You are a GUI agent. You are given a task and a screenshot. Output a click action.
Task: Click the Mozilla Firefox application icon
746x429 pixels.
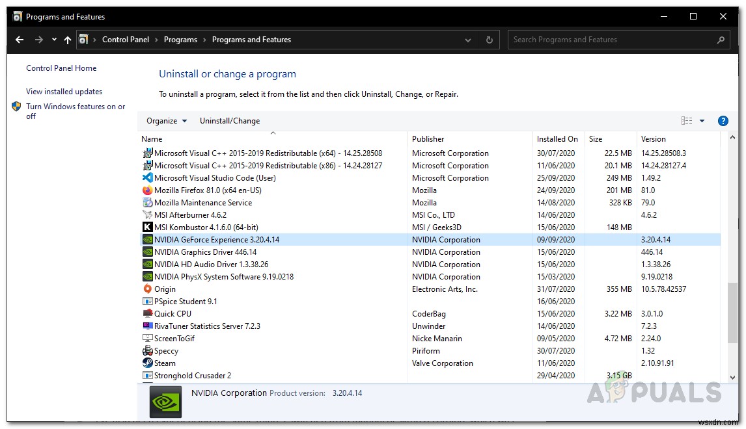[148, 190]
